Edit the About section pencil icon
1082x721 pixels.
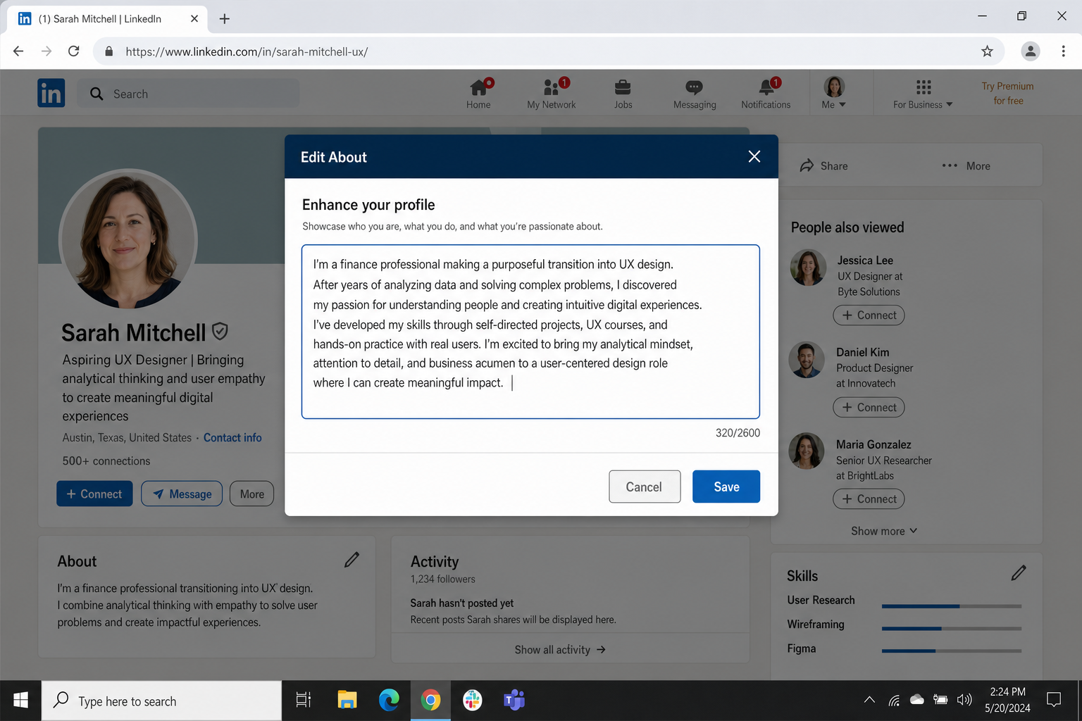(352, 560)
